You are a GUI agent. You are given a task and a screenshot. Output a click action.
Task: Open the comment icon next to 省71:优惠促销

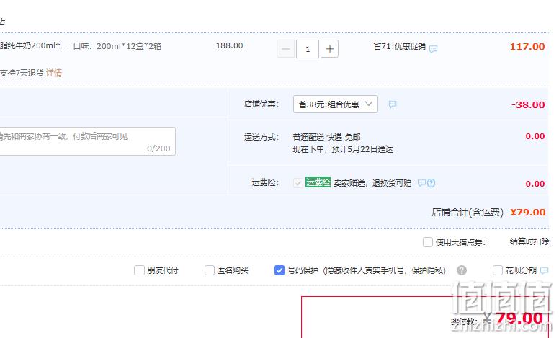[433, 49]
